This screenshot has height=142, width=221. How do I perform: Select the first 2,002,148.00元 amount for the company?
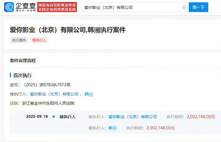pos(201,117)
